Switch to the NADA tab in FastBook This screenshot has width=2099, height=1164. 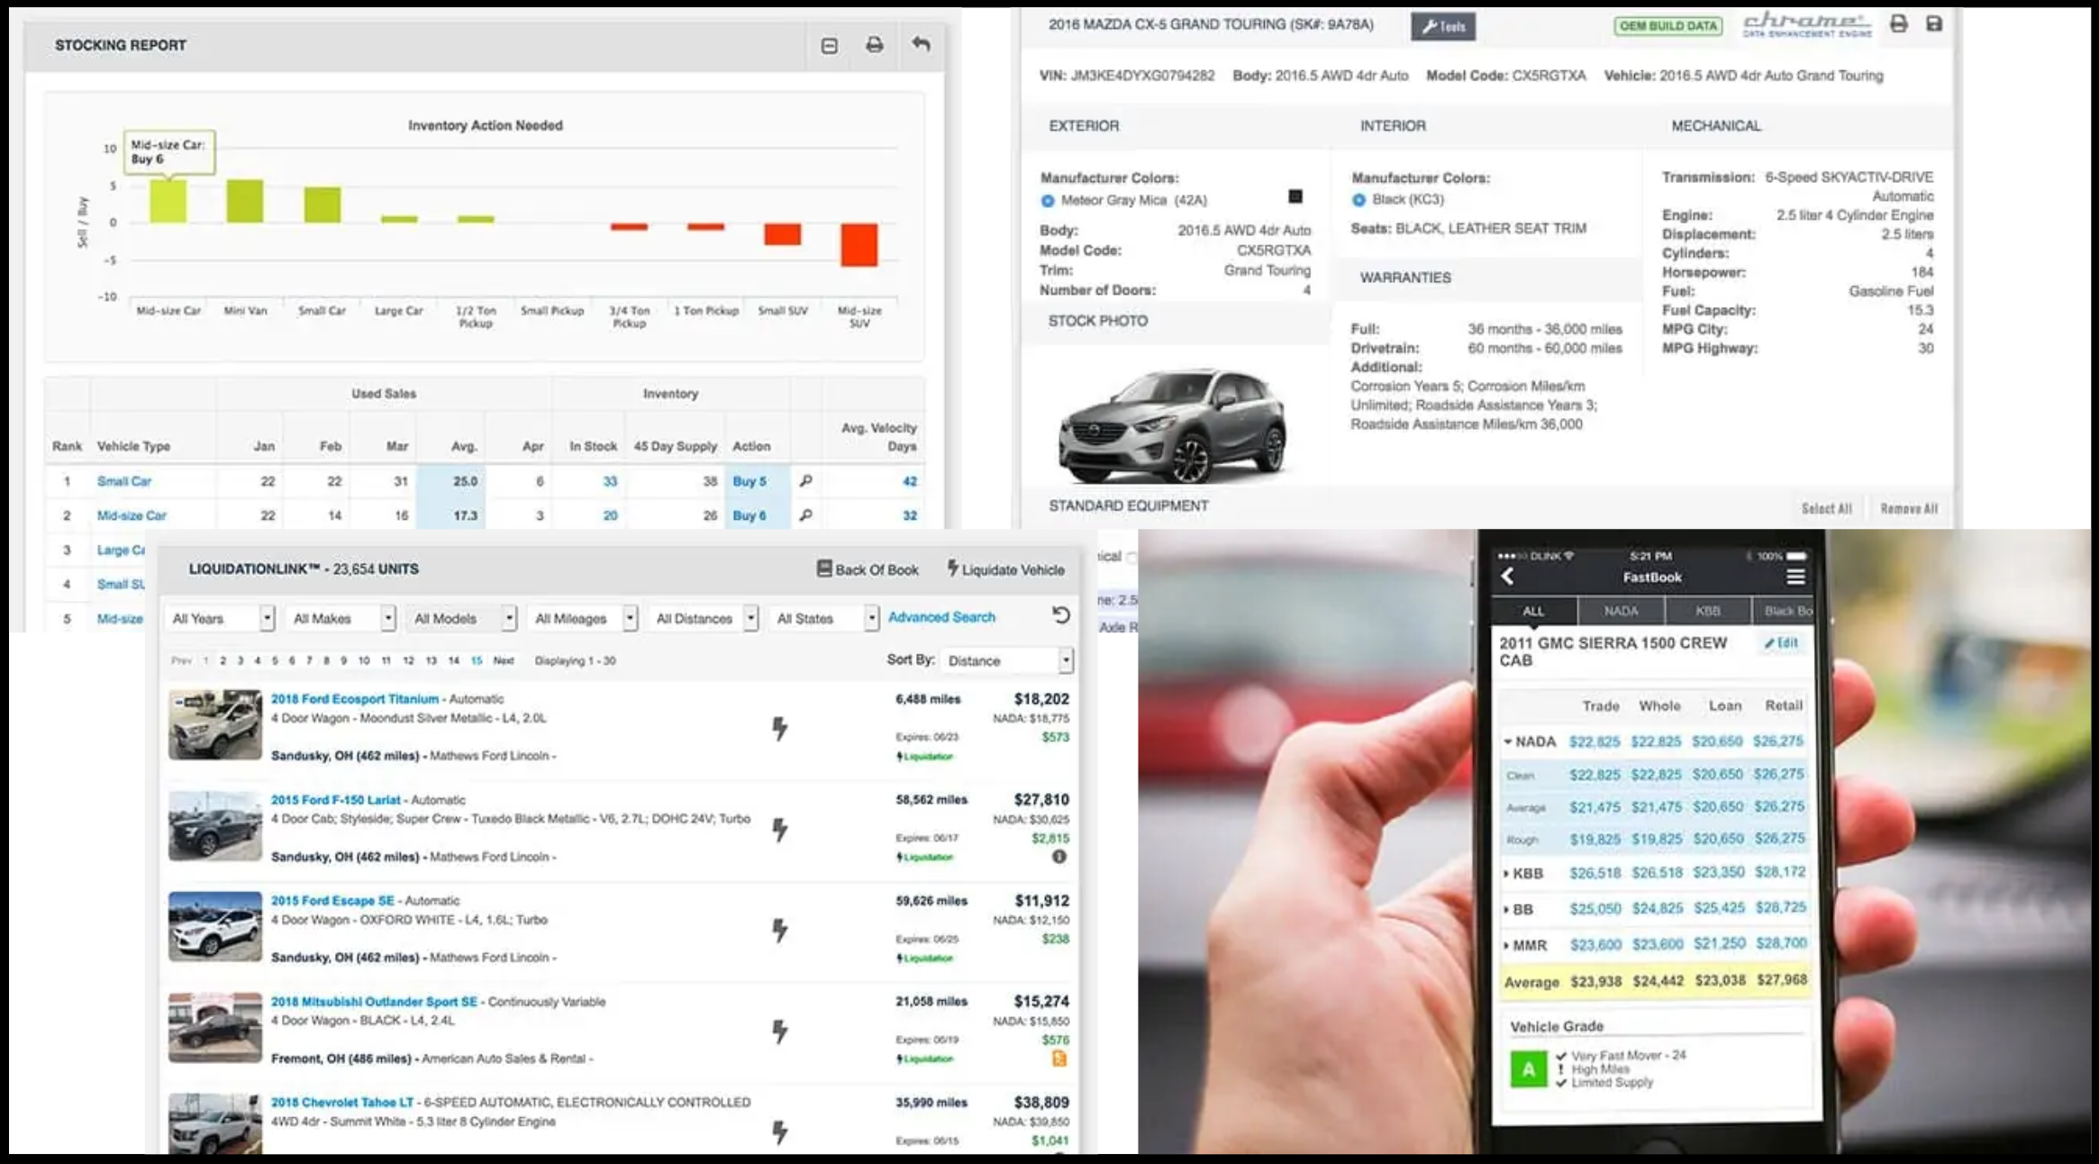(x=1621, y=611)
